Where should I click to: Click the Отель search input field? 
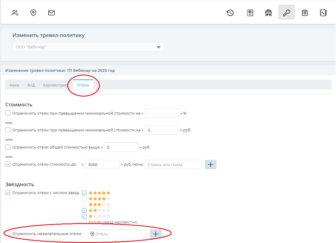[117, 234]
